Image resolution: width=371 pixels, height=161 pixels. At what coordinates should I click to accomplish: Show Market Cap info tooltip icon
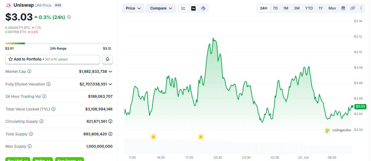coord(30,71)
